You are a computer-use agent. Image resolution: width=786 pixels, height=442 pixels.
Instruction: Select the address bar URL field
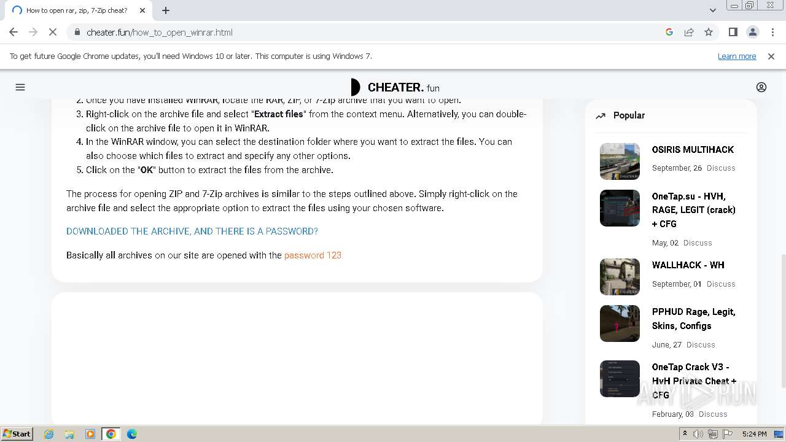coord(368,32)
